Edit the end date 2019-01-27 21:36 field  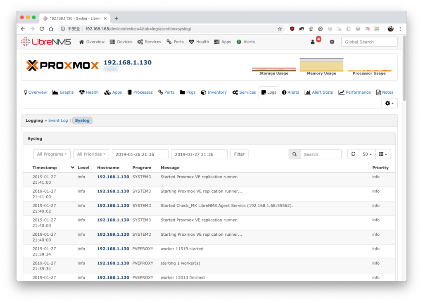click(x=200, y=154)
